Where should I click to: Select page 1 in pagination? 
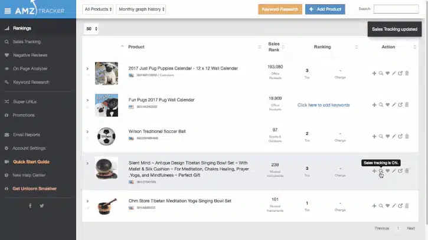tap(398, 228)
